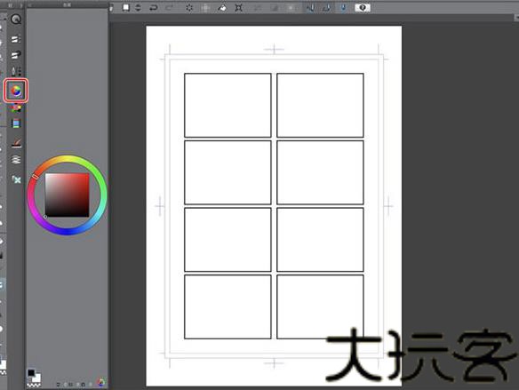Screen dimensions: 519x390
Task: Toggle the second blue snap icon in command bar
Action: (327, 8)
